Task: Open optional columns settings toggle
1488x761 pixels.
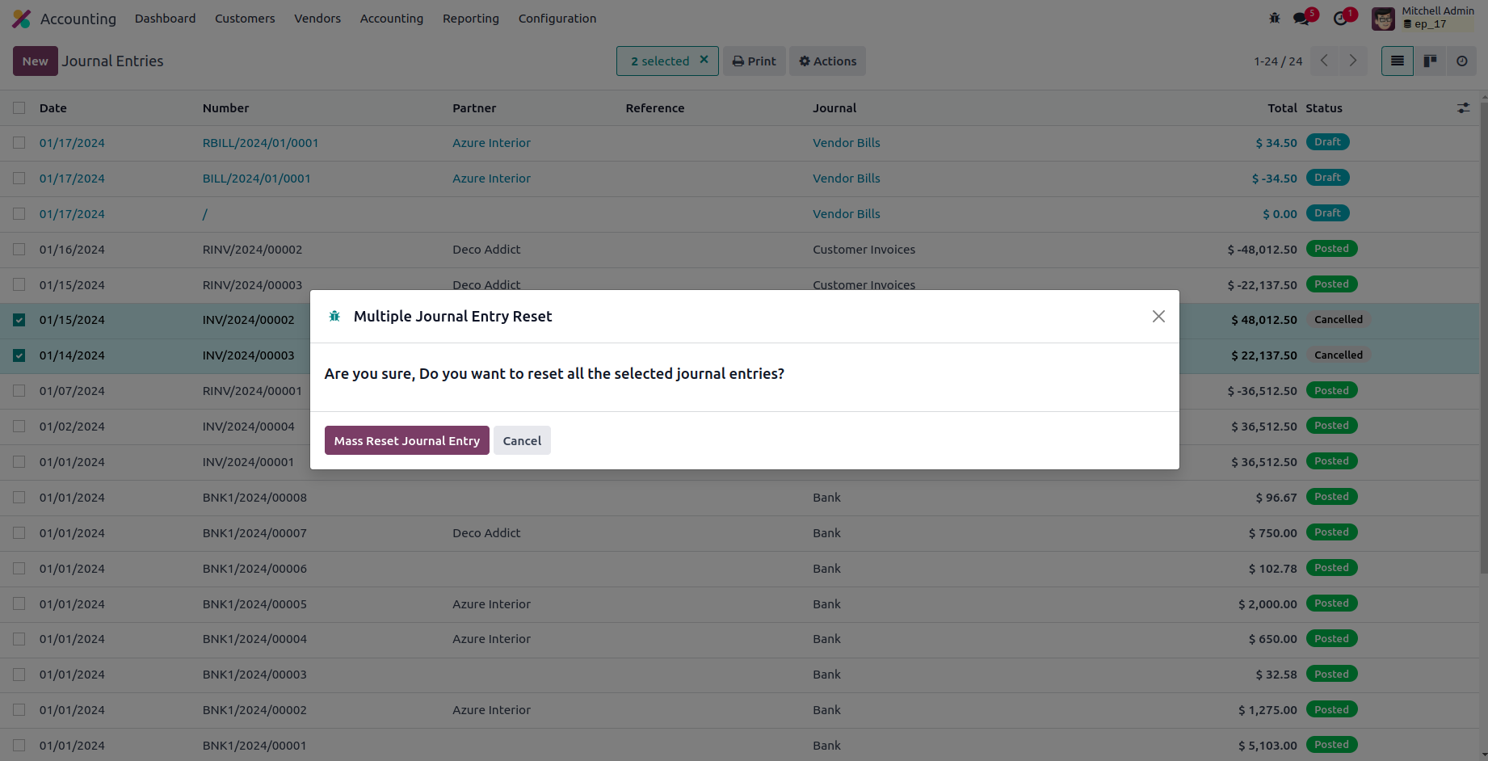Action: [x=1463, y=108]
